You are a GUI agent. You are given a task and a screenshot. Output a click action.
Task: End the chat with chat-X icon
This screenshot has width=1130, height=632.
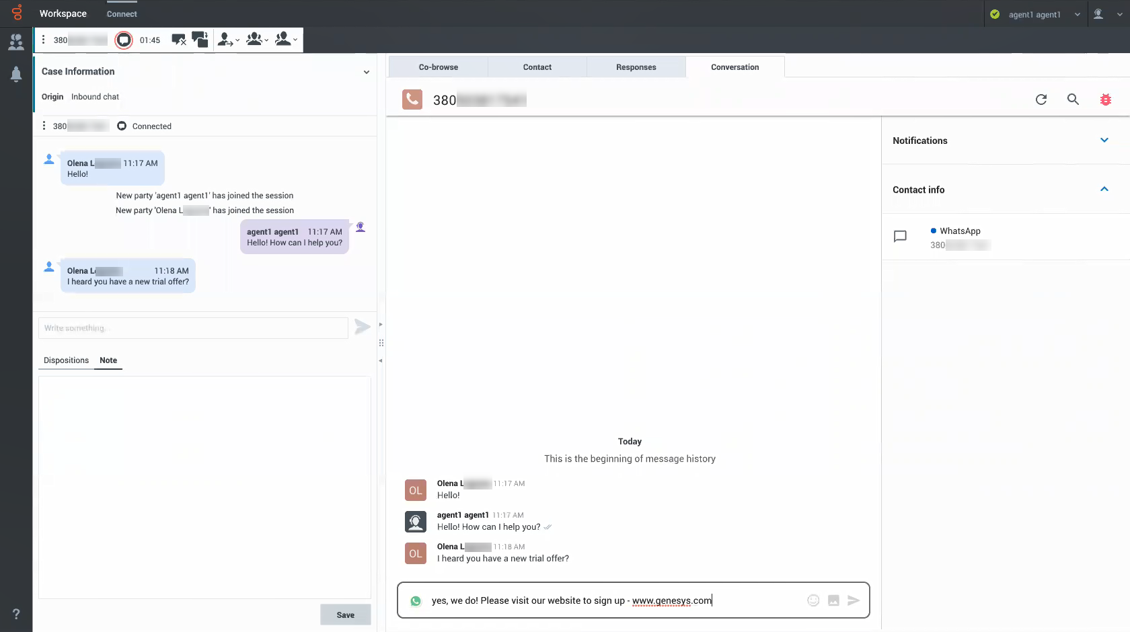point(179,40)
